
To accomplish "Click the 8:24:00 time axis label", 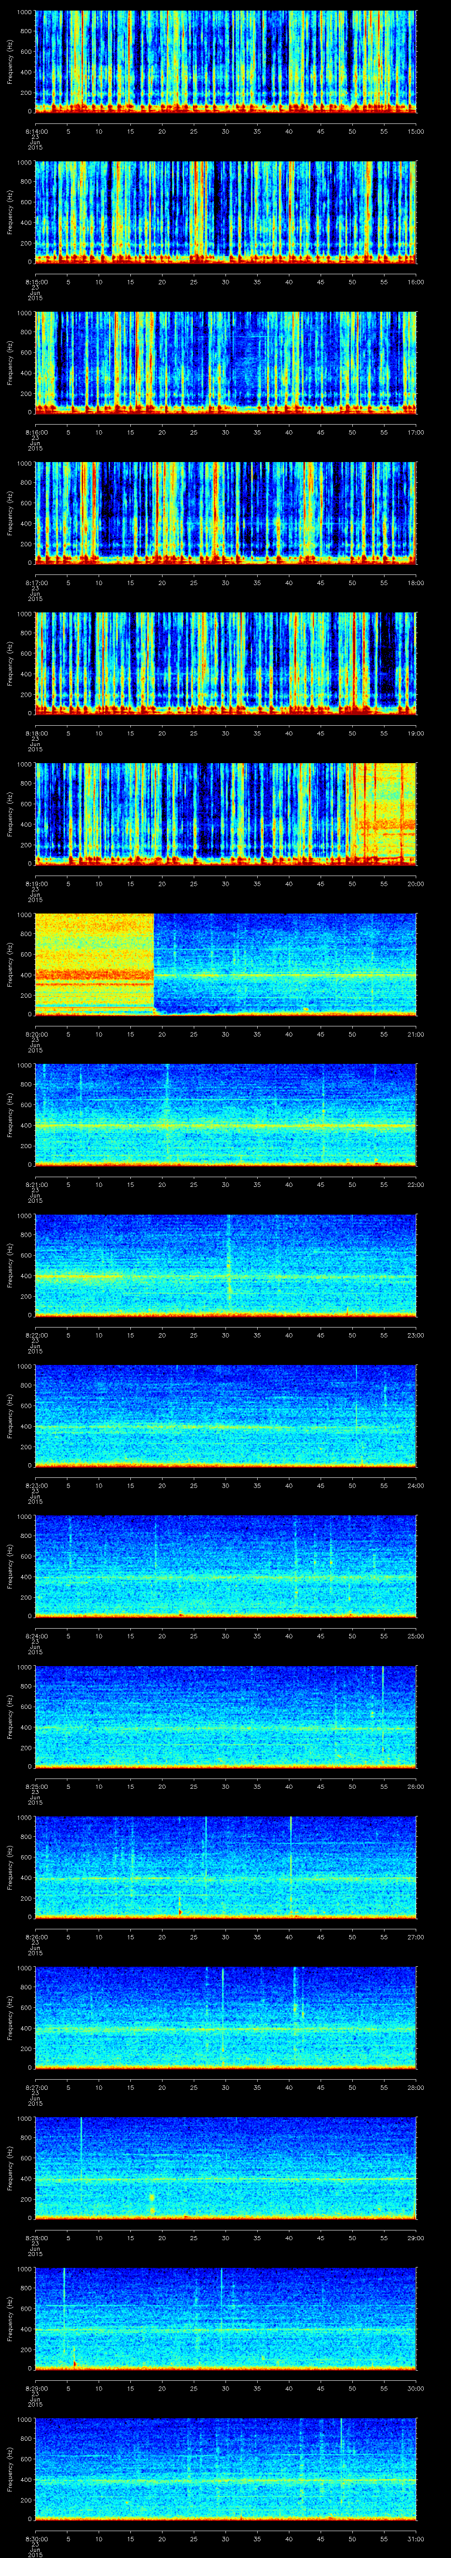I will [x=36, y=1636].
